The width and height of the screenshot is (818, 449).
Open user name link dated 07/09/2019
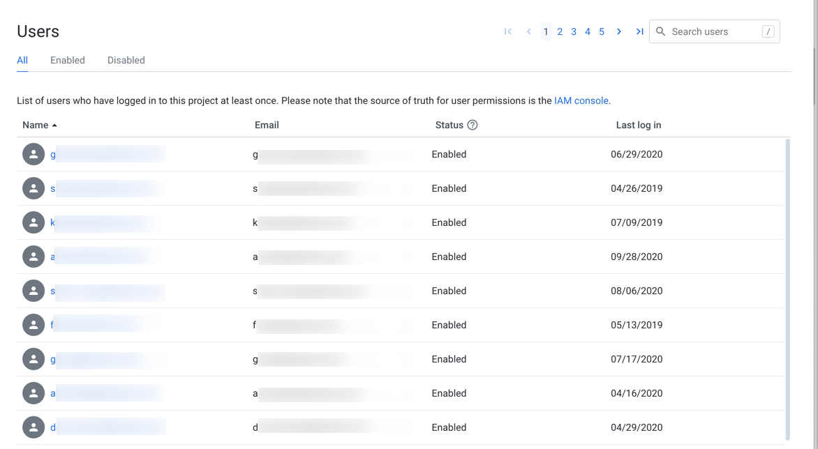point(53,222)
